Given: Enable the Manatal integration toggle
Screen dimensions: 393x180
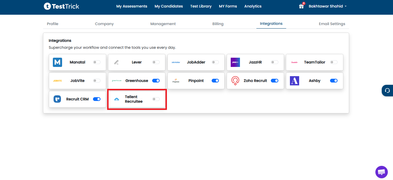Looking at the screenshot, I should (97, 62).
